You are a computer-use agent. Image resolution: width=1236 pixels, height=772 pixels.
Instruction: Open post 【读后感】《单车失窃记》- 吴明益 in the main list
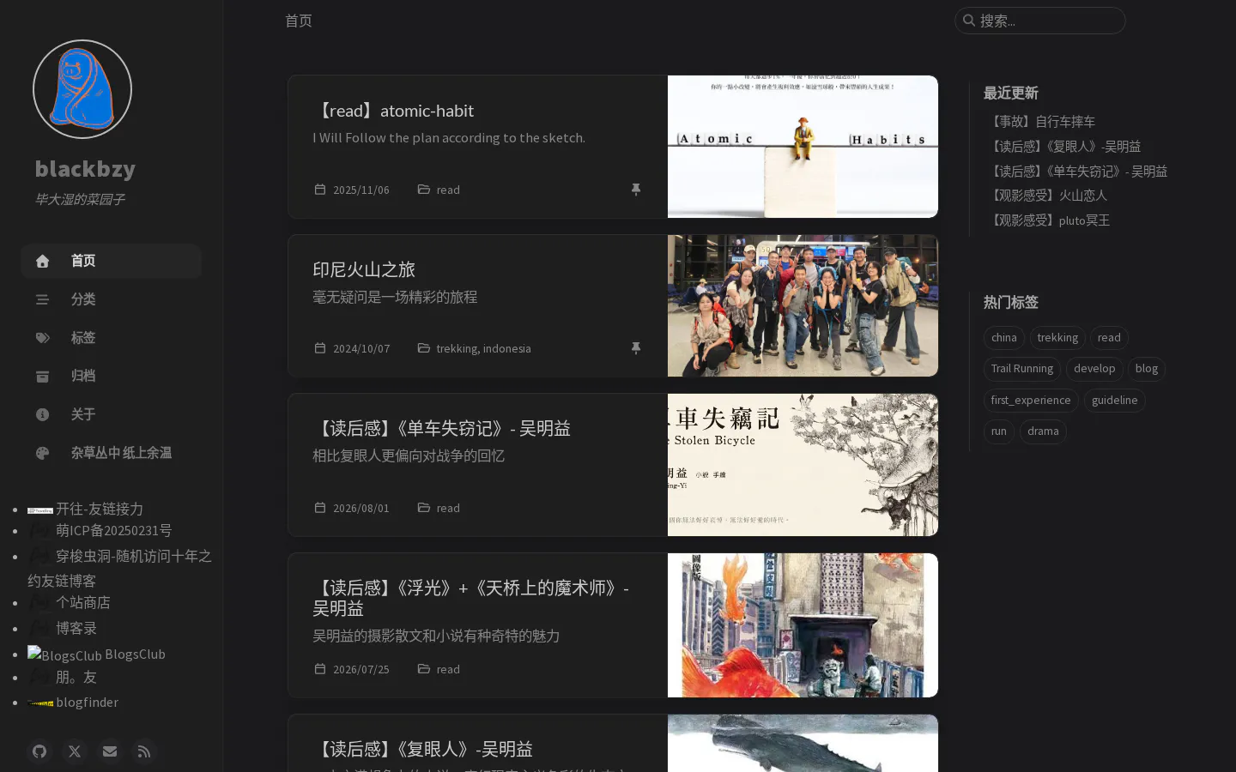(441, 428)
